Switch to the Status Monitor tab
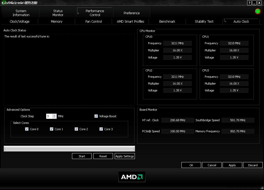The width and height of the screenshot is (264, 190). pyautogui.click(x=58, y=13)
